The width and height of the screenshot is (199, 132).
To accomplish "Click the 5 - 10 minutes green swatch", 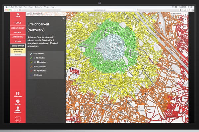I will [31, 58].
